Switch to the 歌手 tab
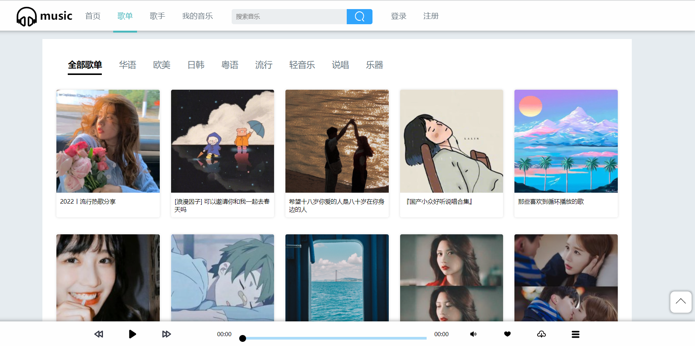695x346 pixels. tap(157, 16)
